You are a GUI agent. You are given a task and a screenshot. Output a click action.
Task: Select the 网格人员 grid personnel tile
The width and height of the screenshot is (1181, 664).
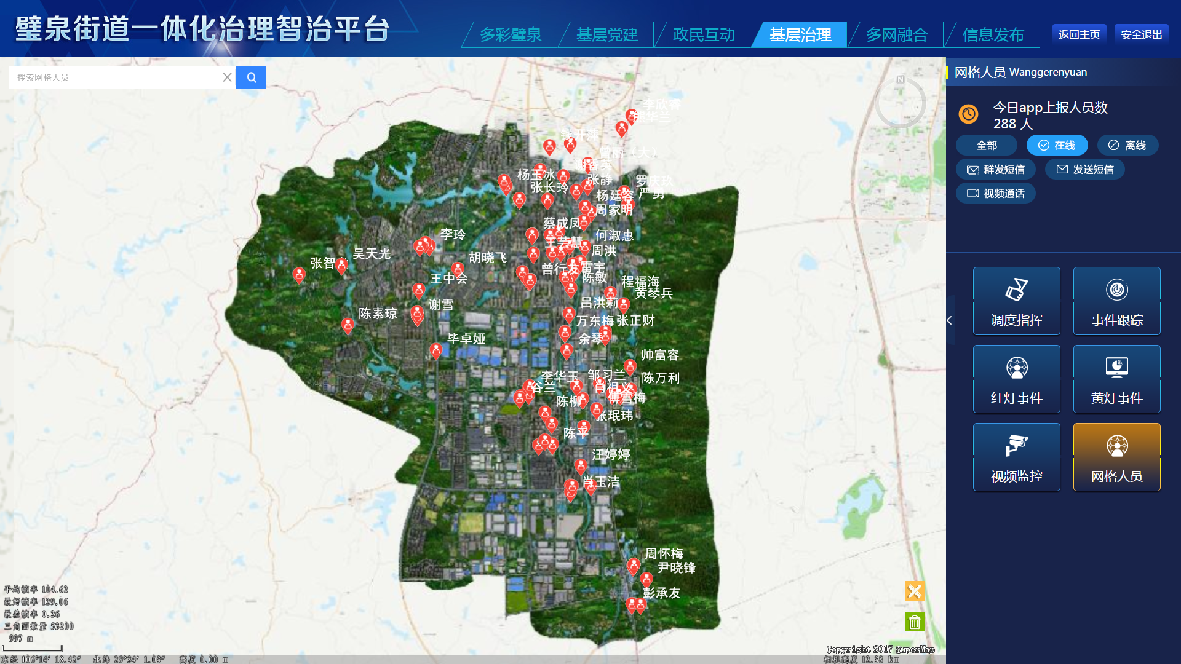coord(1116,457)
